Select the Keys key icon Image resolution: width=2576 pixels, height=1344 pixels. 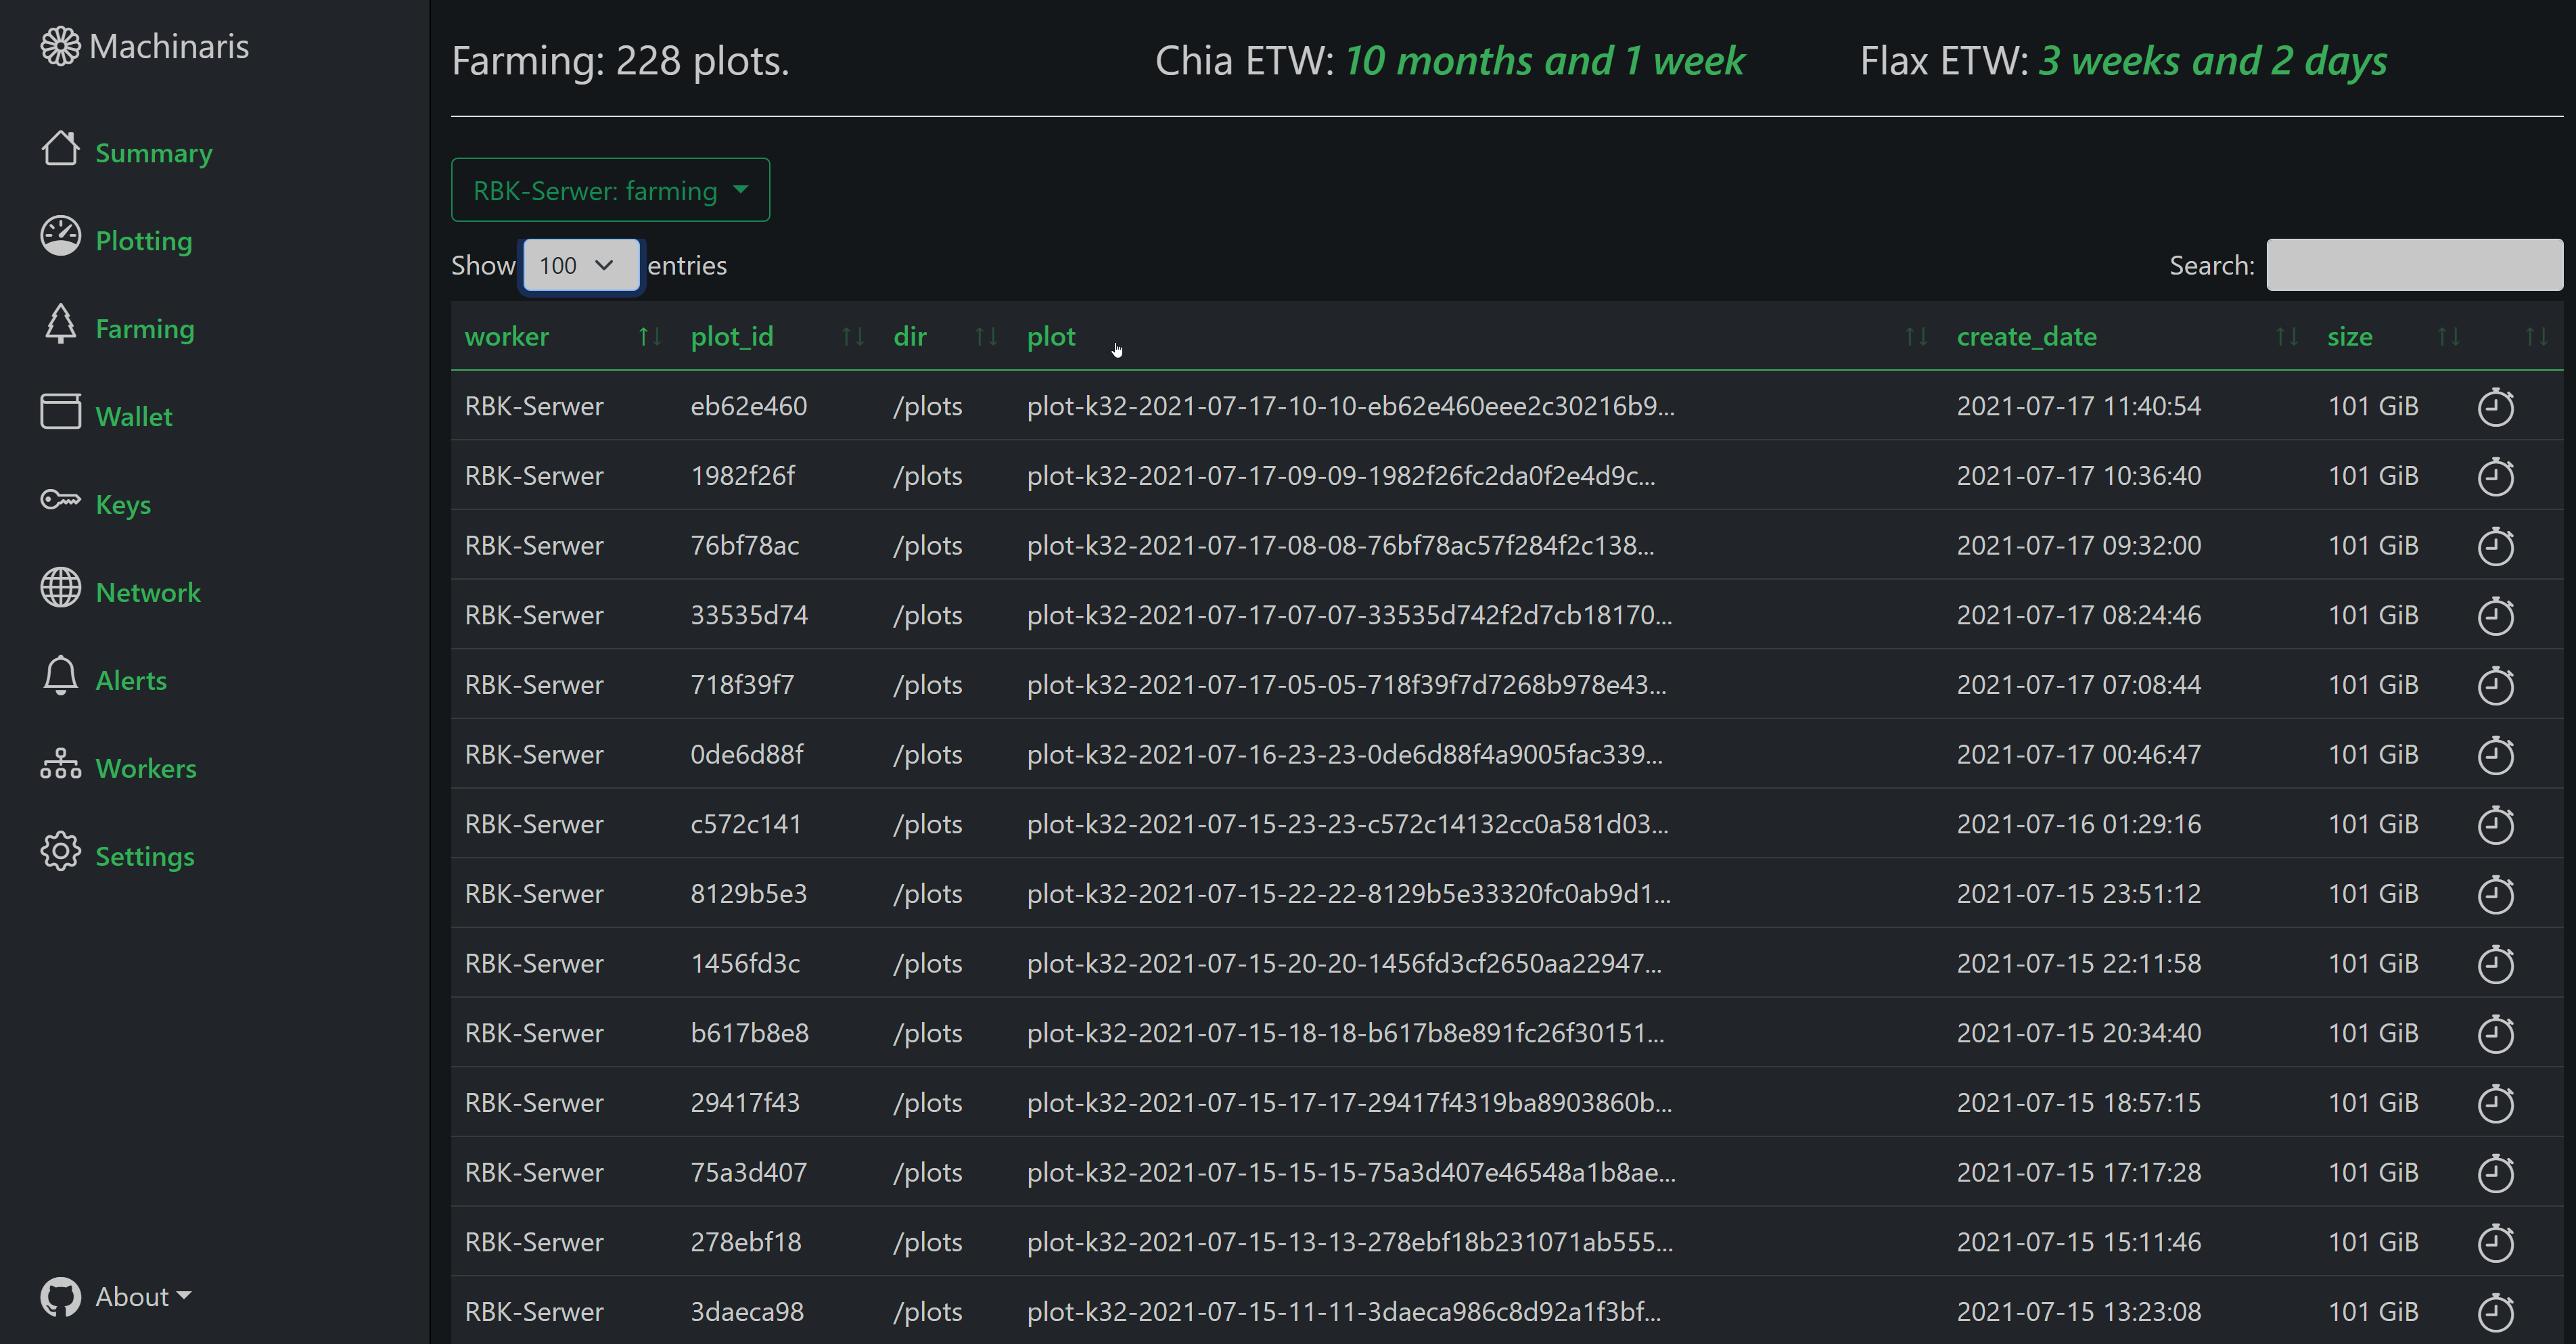[60, 499]
